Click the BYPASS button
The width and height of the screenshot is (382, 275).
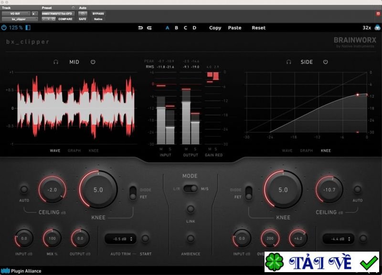(98, 14)
